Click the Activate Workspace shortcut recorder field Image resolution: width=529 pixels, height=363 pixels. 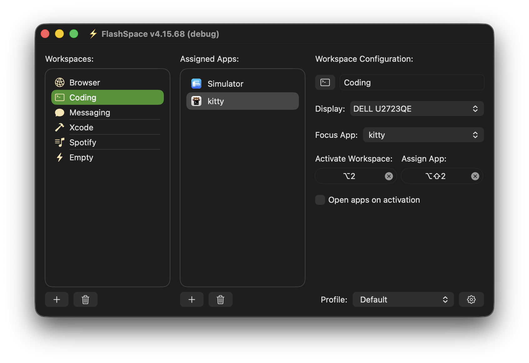[356, 176]
